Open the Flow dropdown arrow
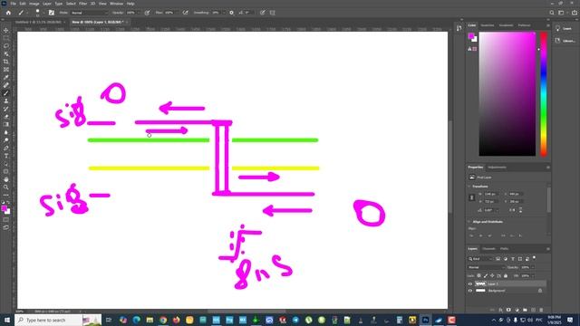The width and height of the screenshot is (580, 326). click(177, 13)
